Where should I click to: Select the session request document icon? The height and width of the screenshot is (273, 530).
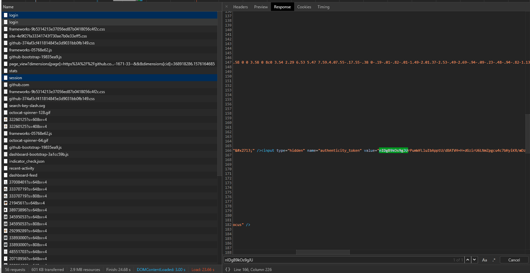click(6, 78)
